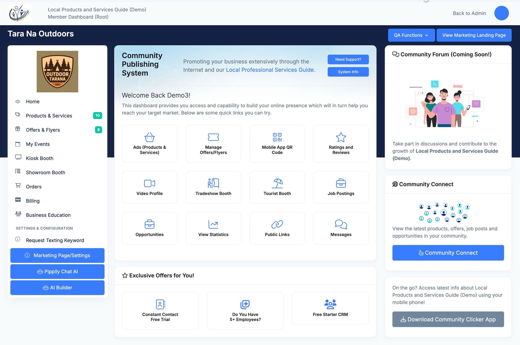The height and width of the screenshot is (345, 520).
Task: Click the My Events calendar icon
Action: point(18,144)
